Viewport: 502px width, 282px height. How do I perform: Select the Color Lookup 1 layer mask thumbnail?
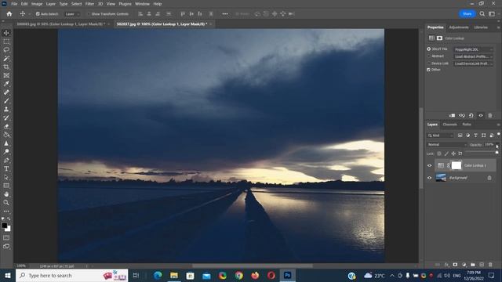click(457, 165)
